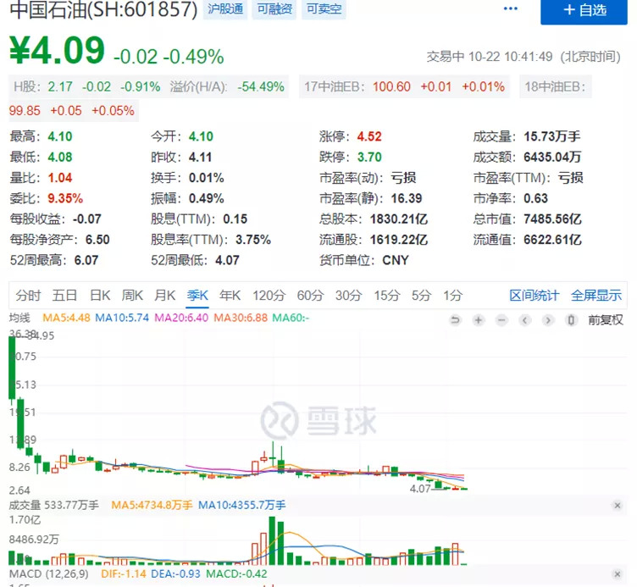This screenshot has height=587, width=637.
Task: Click the 总市值 7485.56亿 value
Action: tap(552, 219)
